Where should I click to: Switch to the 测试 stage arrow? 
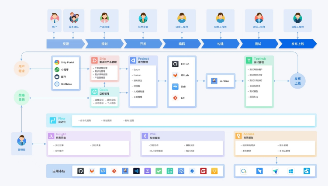click(258, 44)
